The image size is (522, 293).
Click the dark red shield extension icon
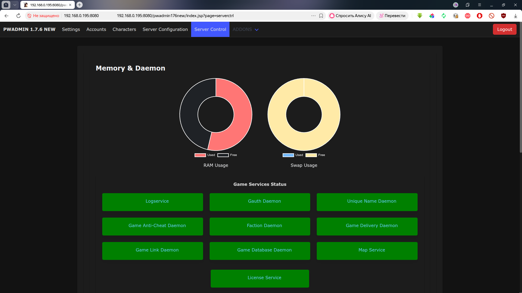[504, 16]
